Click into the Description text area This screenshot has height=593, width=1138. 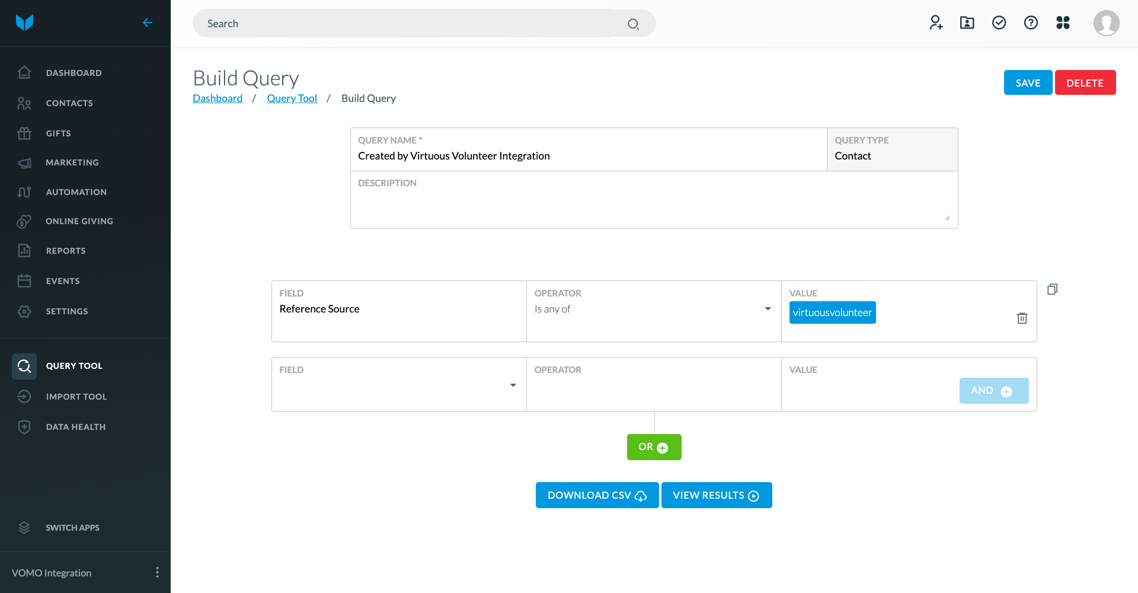(654, 200)
